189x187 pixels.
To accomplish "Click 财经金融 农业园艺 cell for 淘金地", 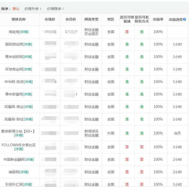I will pyautogui.click(x=91, y=32).
